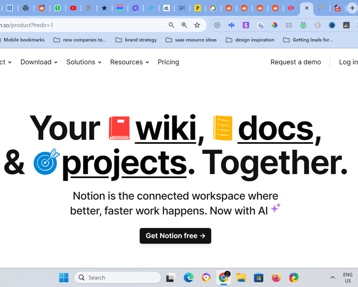Open the Slack-style extension icon
The image size is (358, 287).
click(x=260, y=25)
